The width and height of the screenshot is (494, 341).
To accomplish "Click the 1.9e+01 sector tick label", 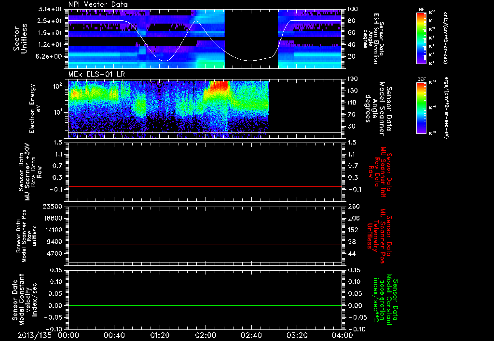I will (x=50, y=33).
